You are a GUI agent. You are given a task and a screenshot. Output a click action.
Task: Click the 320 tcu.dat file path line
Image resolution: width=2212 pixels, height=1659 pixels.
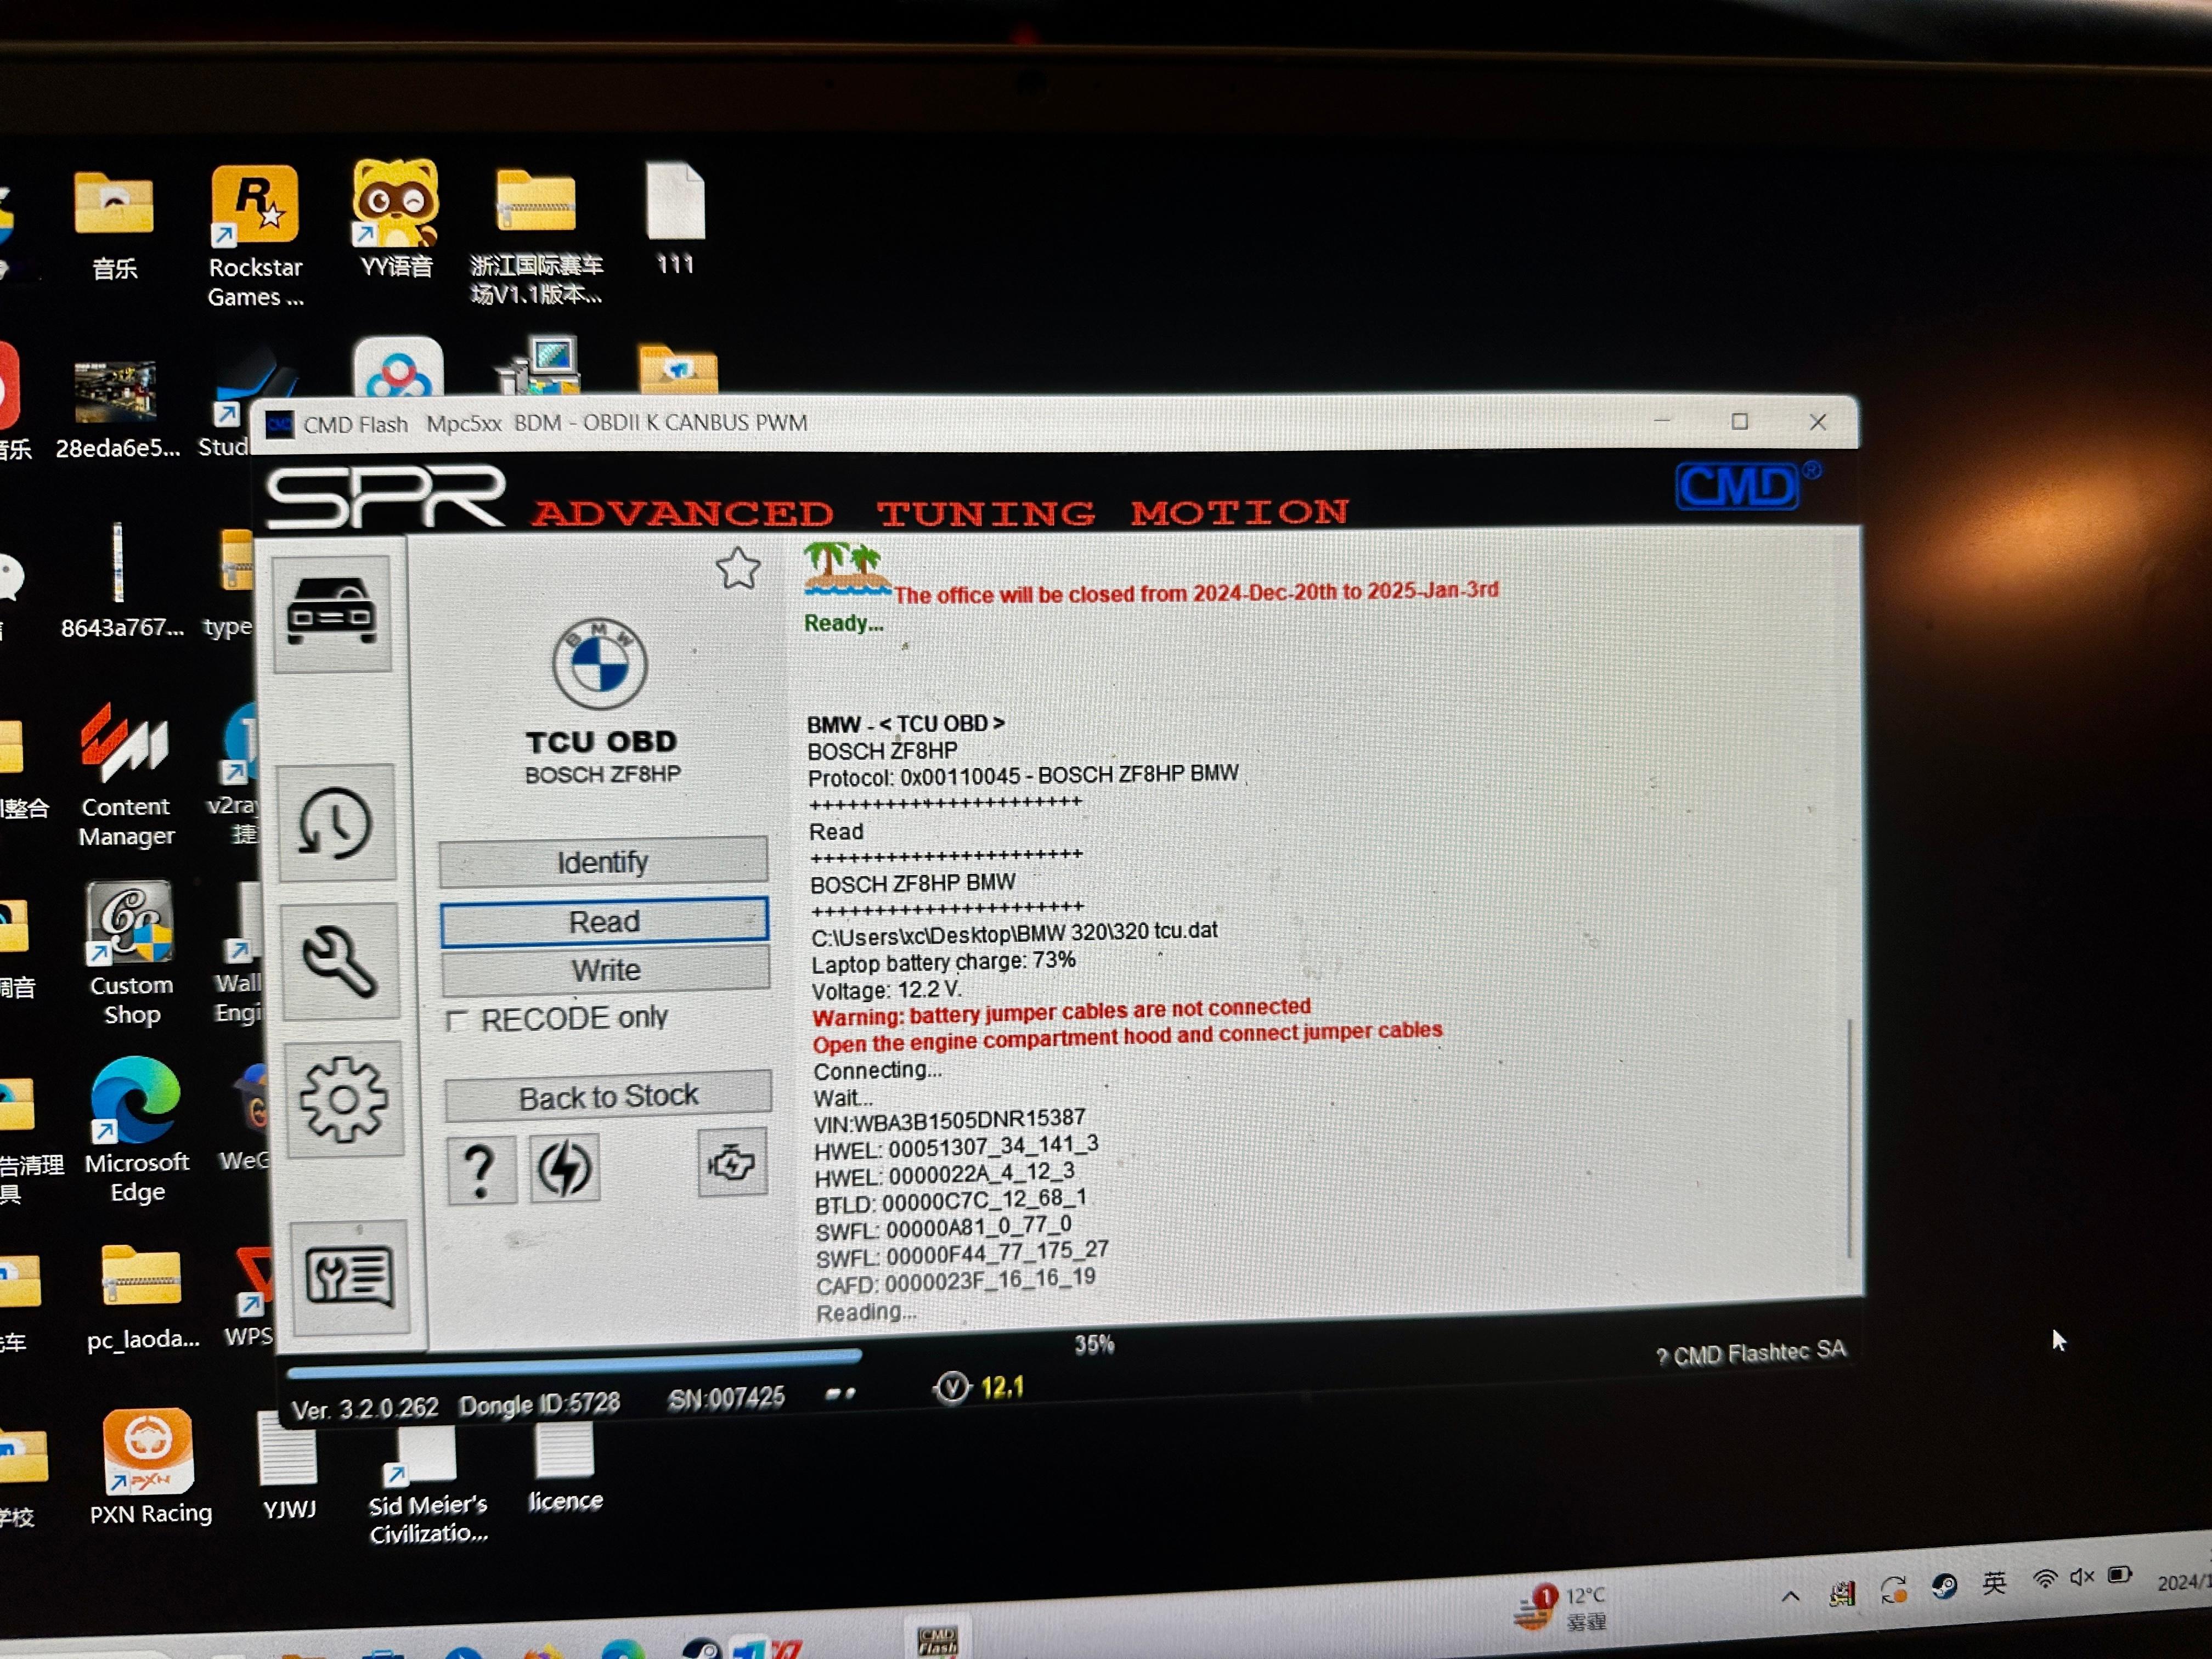tap(1014, 933)
